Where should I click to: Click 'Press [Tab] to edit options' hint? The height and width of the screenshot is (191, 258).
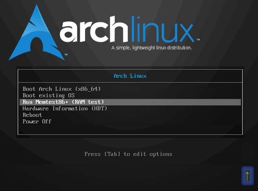(128, 154)
